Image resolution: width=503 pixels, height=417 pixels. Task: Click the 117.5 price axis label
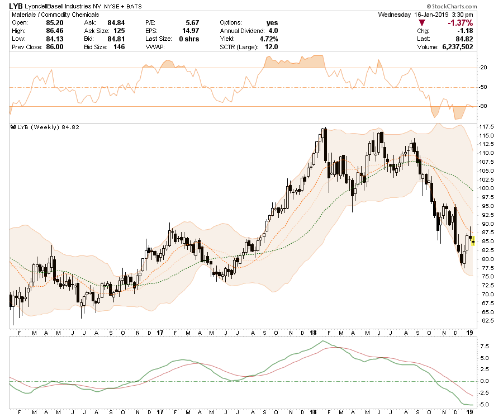(486, 127)
